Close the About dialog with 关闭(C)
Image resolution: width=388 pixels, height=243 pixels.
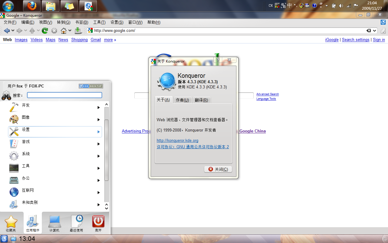[x=218, y=169]
